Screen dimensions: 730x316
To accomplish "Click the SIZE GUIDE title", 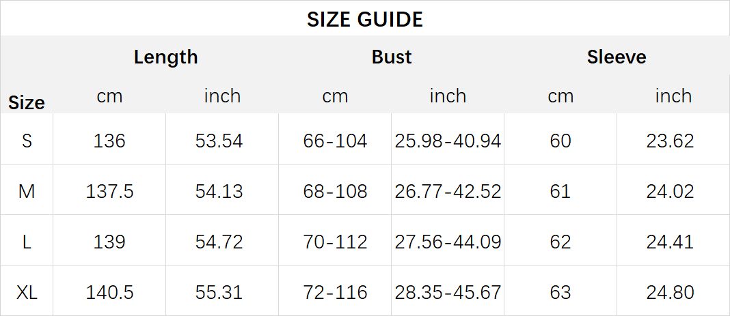I will pyautogui.click(x=364, y=20).
